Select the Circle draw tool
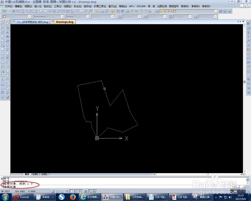The image size is (251, 201). (3, 49)
